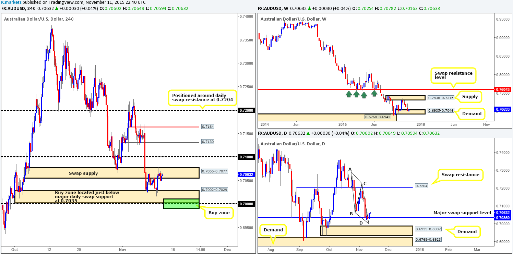
Task: Click the green buy zone rectangle
Action: click(x=181, y=204)
